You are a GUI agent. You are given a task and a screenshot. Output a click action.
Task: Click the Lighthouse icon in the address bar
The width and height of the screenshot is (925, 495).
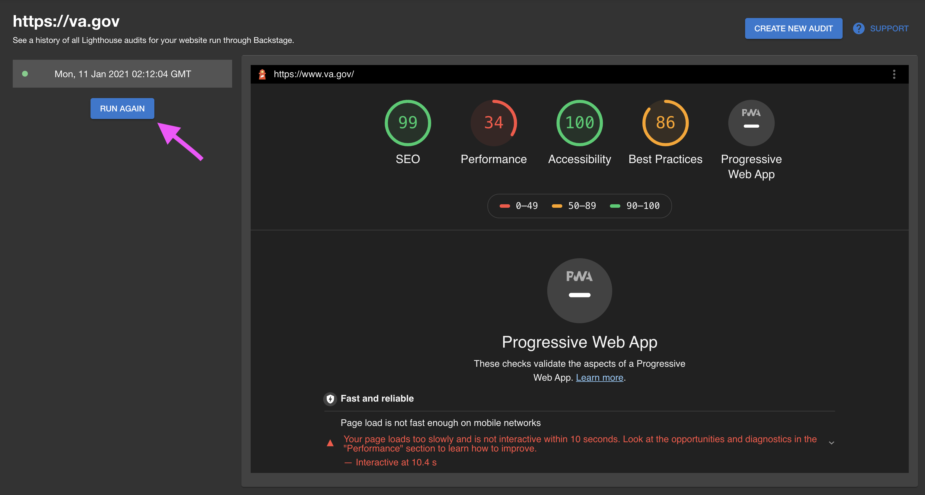click(262, 74)
